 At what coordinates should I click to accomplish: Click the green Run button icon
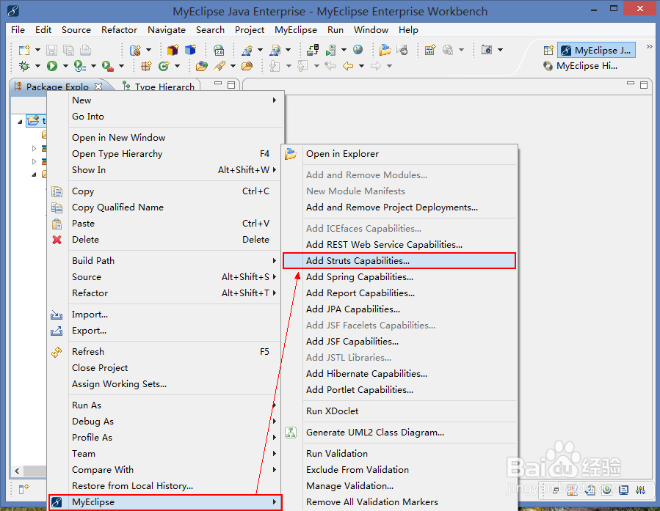(52, 66)
